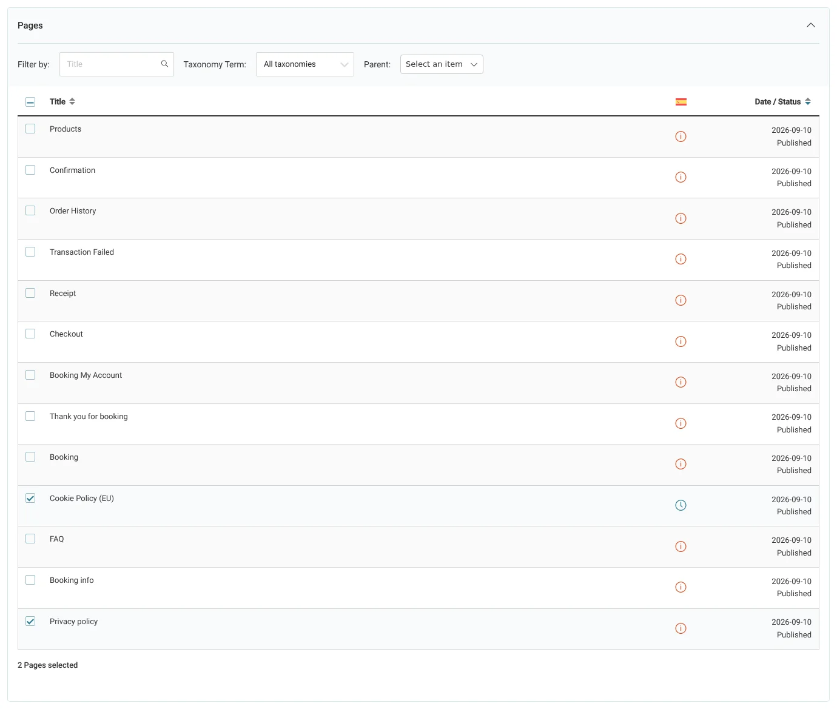837x709 pixels.
Task: Click the translation status icon for Booking info
Action: [681, 587]
